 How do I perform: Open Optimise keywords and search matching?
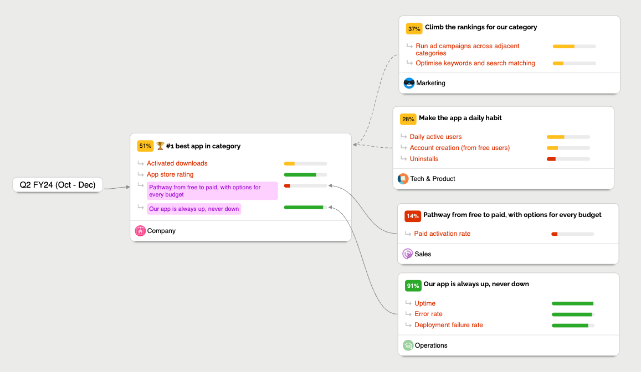[x=475, y=63]
